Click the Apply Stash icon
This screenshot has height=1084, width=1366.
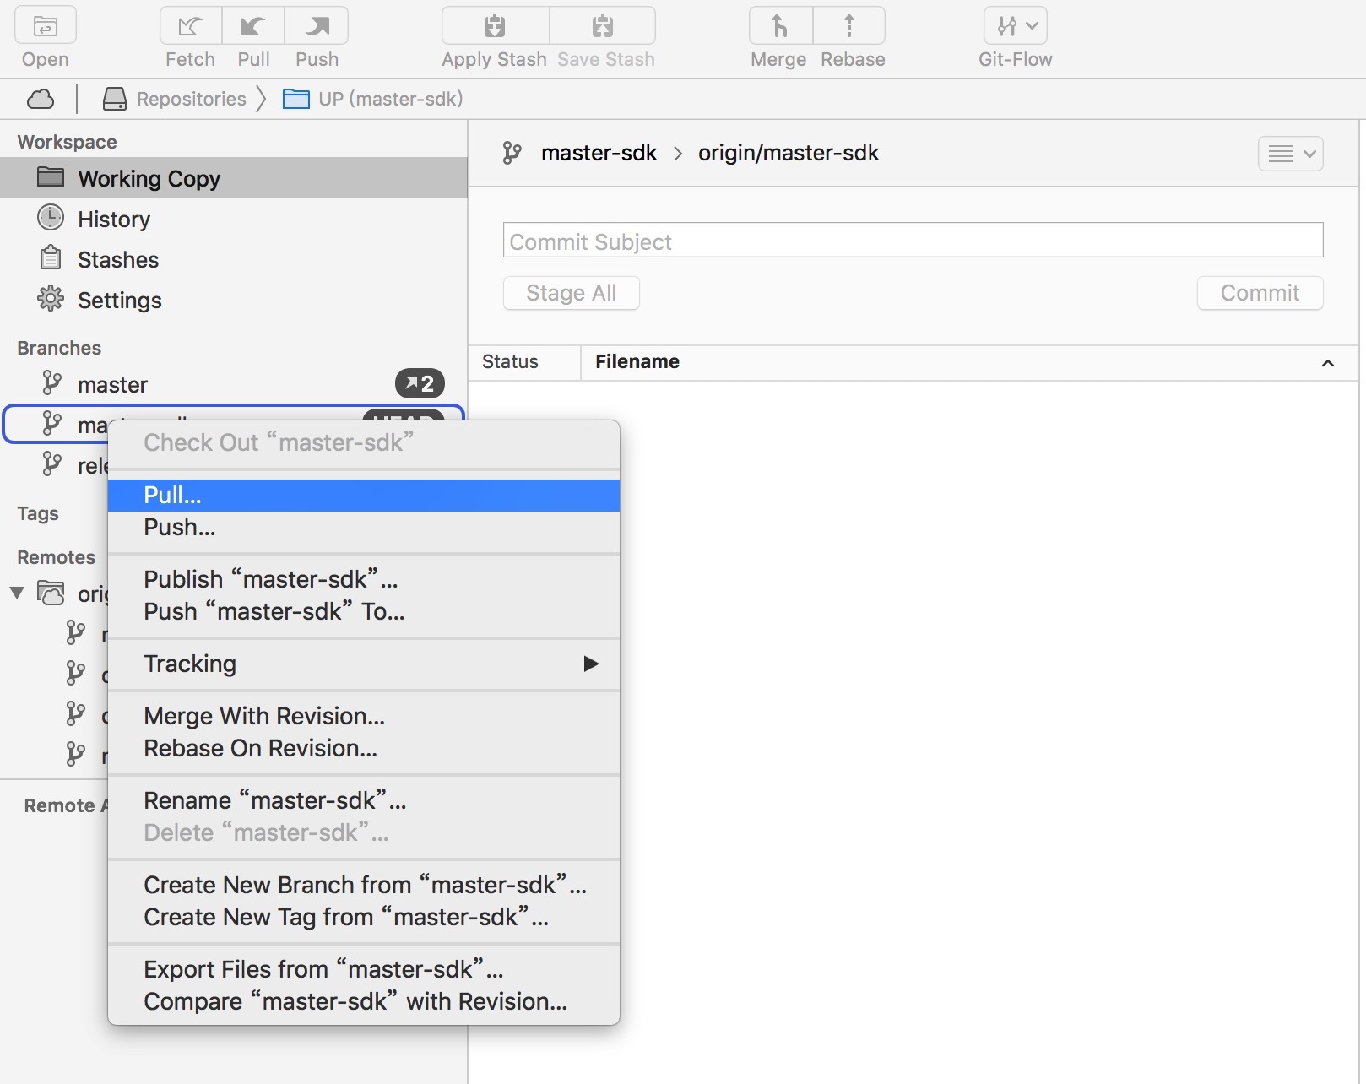[x=495, y=27]
